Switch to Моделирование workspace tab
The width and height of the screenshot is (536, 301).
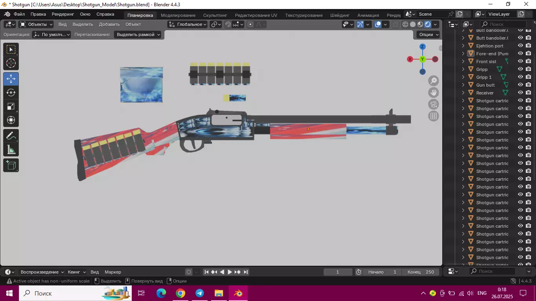point(178,15)
